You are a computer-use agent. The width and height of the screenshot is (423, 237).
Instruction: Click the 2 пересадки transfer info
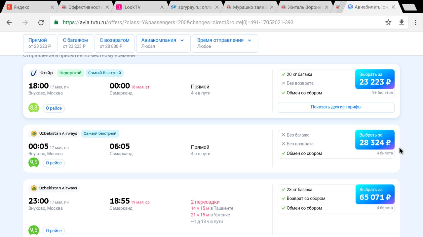point(205,202)
